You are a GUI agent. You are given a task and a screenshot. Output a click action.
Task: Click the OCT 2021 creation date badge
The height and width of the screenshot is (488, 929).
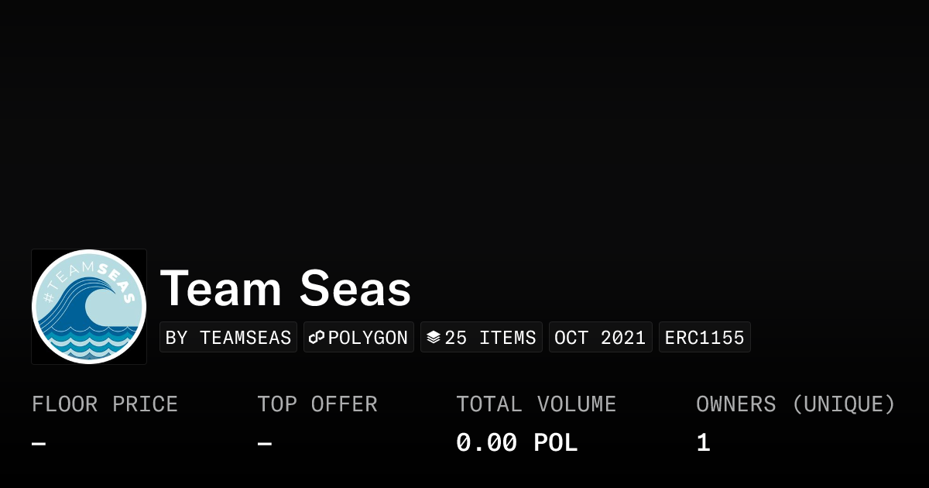point(600,338)
